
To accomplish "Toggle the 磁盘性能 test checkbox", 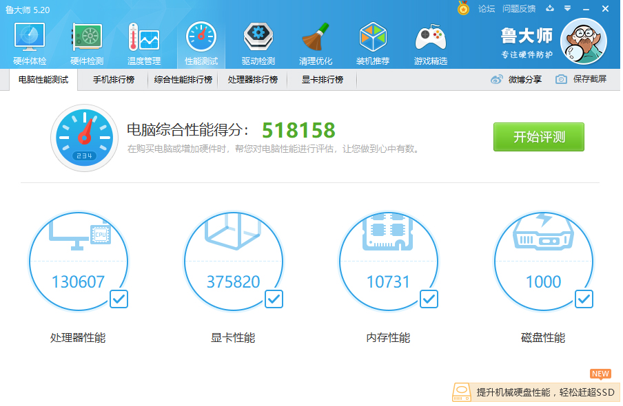I will pyautogui.click(x=584, y=299).
